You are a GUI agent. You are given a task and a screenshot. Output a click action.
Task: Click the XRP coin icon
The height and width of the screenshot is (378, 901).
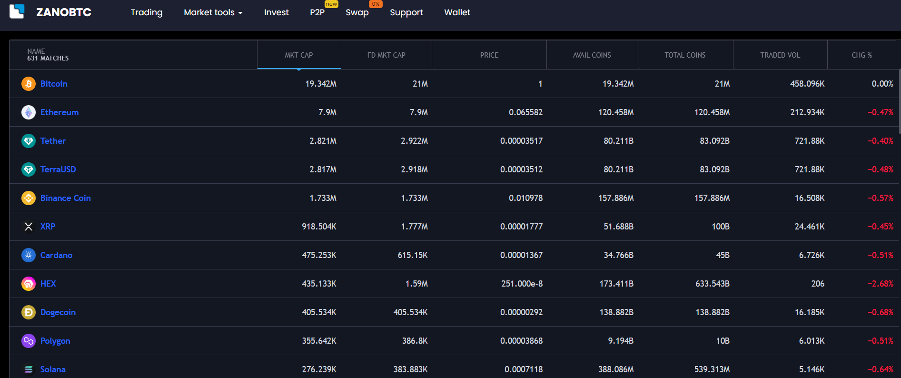pyautogui.click(x=29, y=227)
